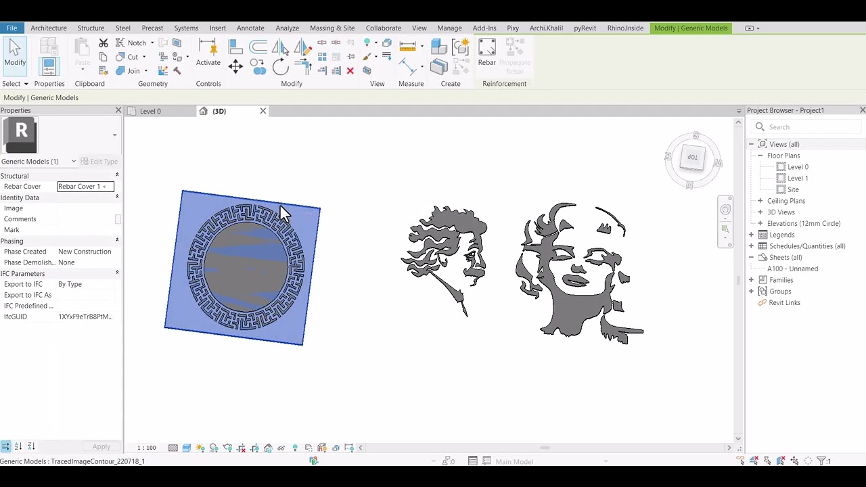Open the Notch dropdown arrow

point(152,43)
